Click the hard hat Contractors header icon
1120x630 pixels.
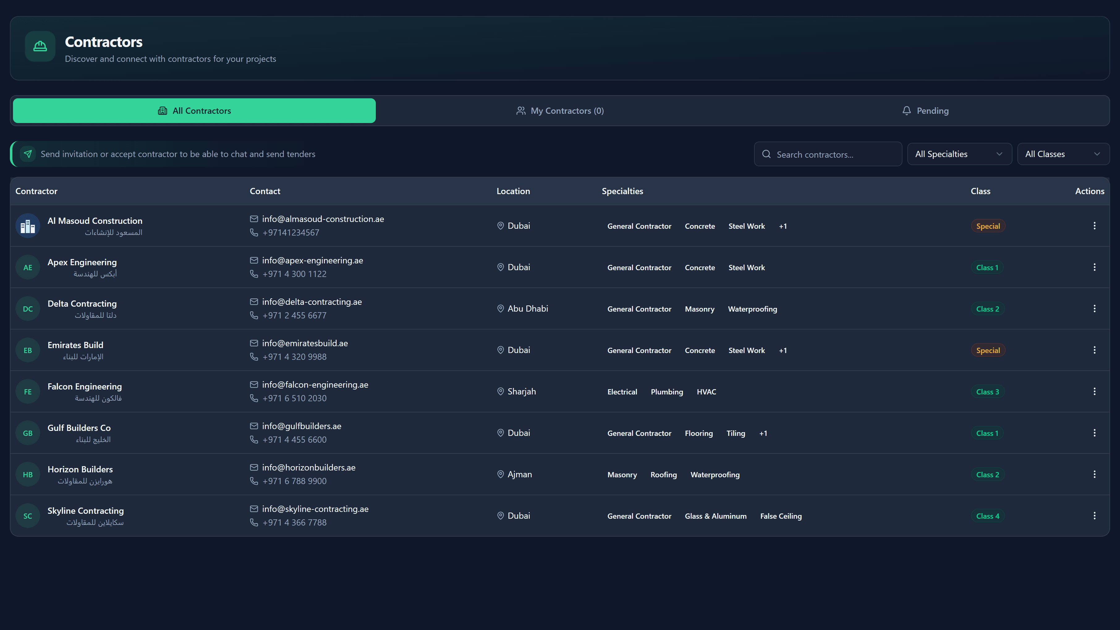(x=40, y=46)
